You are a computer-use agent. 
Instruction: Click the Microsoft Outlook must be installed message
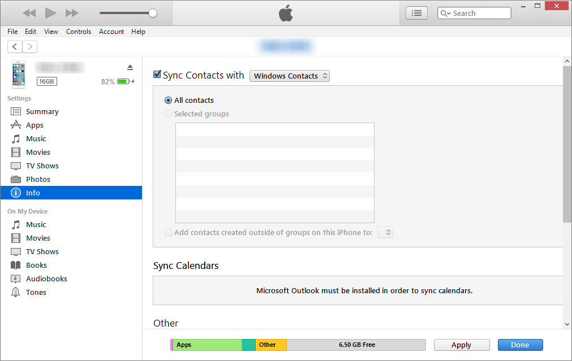[364, 291]
